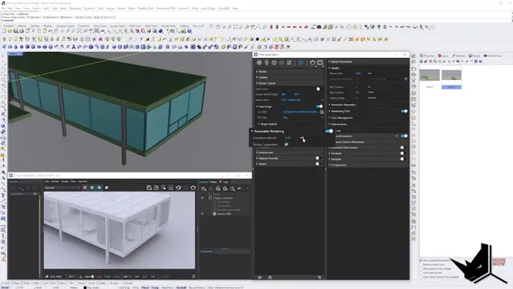Click the undo arrow in frame buffer Layers toolbar
Screen dimensions: 513x289
pyautogui.click(x=240, y=189)
